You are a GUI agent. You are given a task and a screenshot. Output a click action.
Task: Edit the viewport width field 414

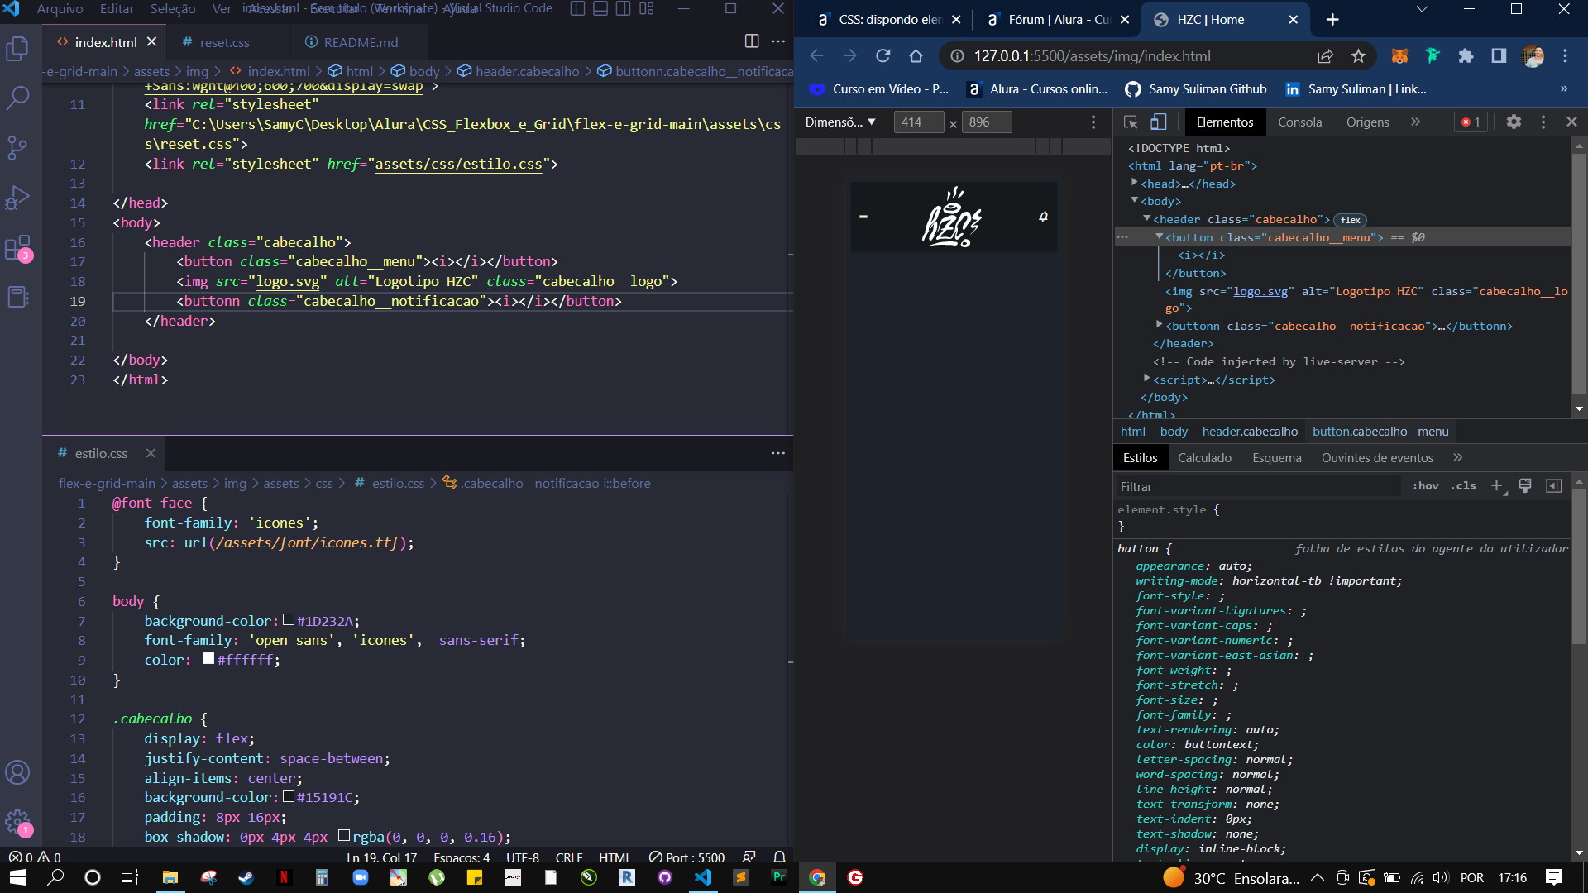click(918, 122)
